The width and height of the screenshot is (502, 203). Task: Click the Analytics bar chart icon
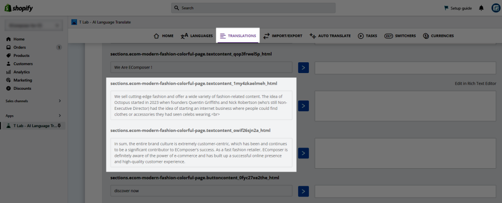point(9,72)
